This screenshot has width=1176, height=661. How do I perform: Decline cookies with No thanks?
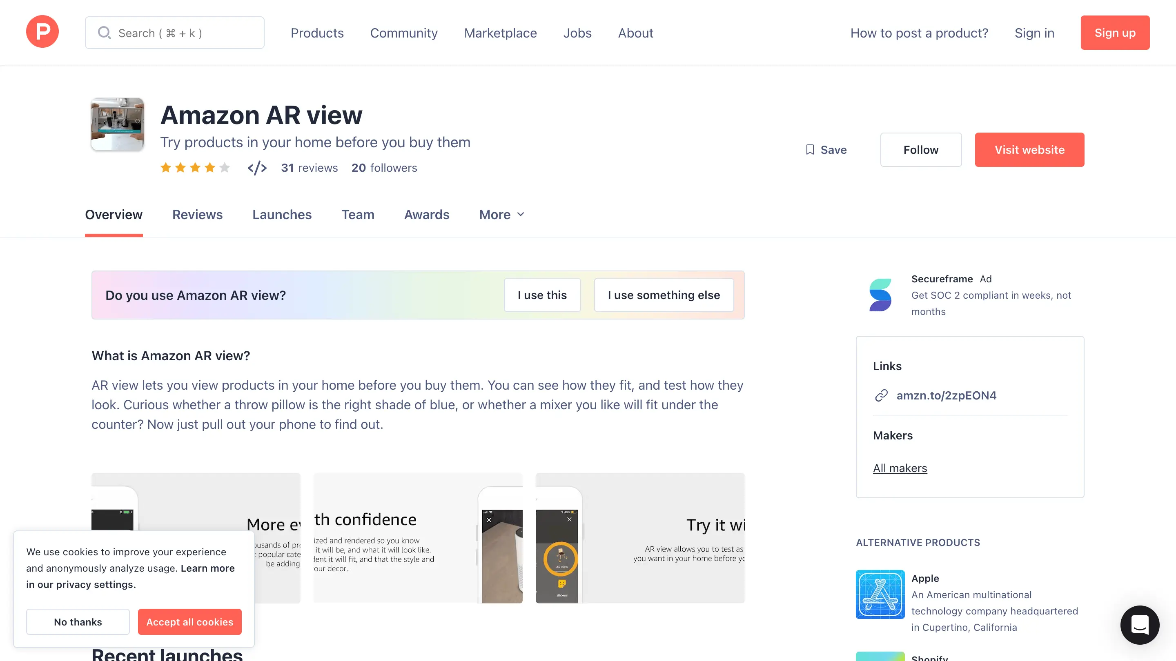coord(78,622)
